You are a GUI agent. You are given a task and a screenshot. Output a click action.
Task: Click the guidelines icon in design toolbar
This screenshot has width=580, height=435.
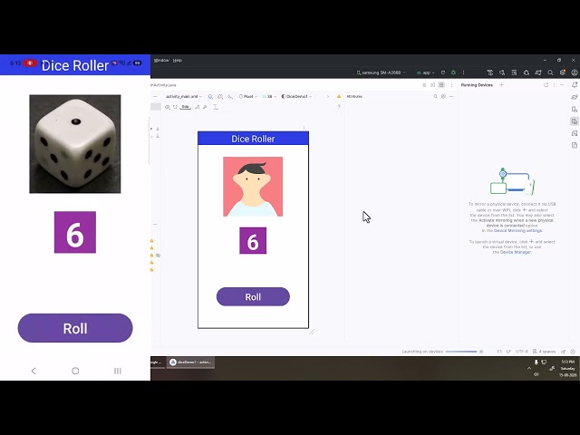click(x=216, y=107)
